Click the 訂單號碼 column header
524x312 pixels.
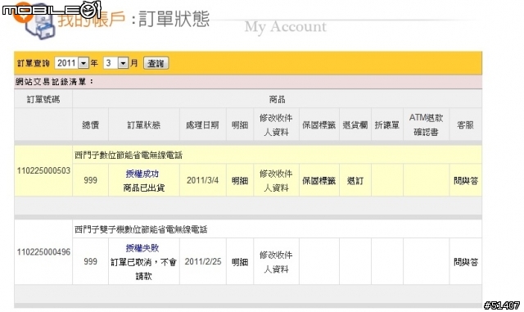coord(43,99)
